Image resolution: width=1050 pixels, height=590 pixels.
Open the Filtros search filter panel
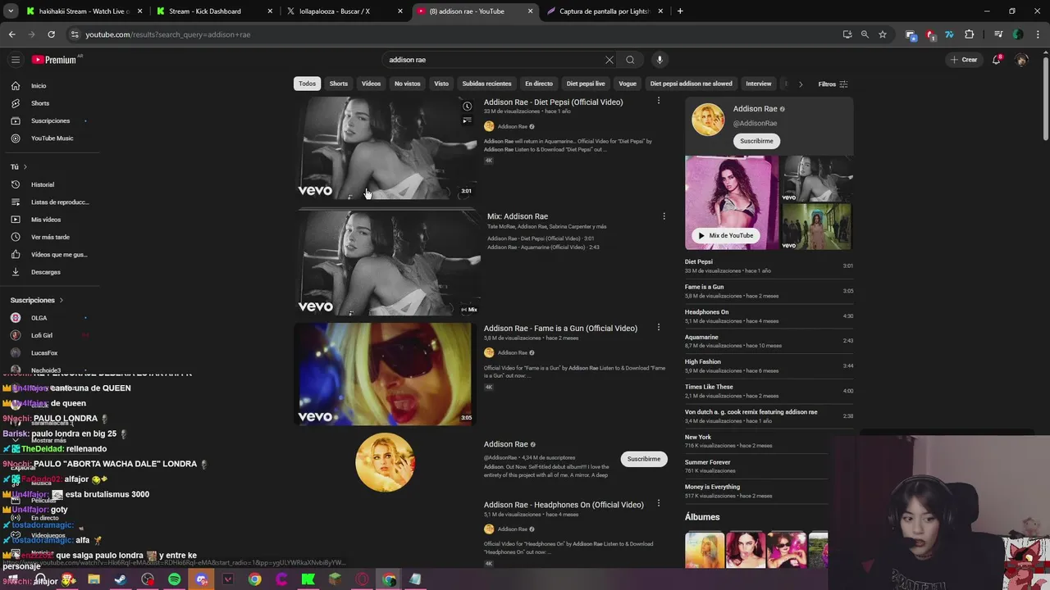tap(833, 84)
